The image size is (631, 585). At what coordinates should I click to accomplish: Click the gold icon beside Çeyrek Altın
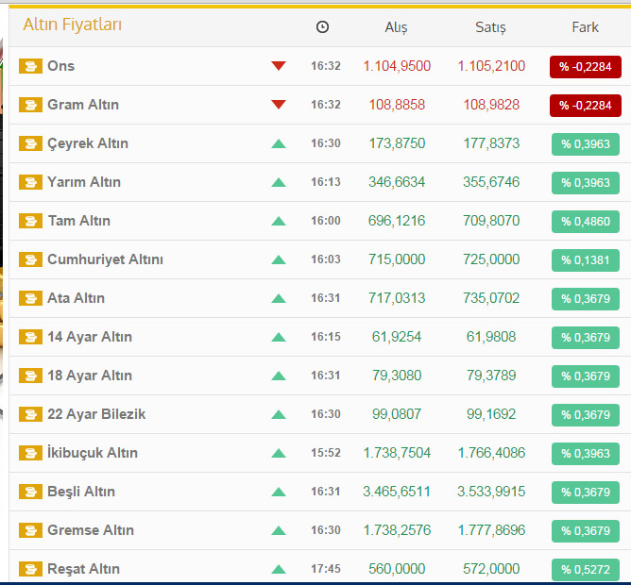(x=30, y=143)
